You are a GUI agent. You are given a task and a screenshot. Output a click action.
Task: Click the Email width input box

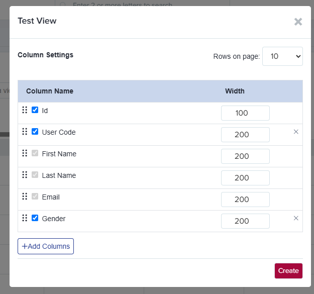[x=245, y=200]
